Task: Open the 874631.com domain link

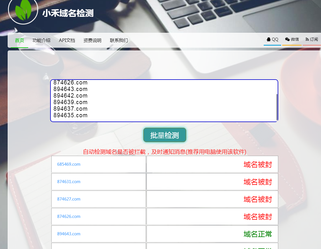Action: tap(69, 181)
